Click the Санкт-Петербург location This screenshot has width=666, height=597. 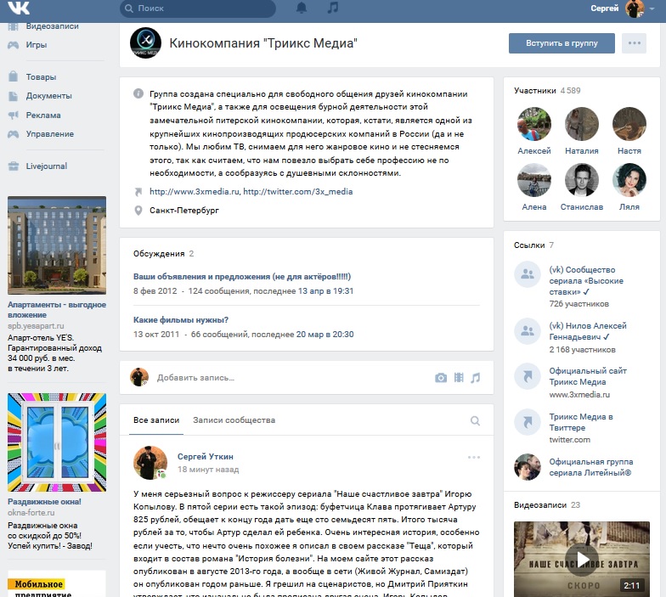[183, 211]
